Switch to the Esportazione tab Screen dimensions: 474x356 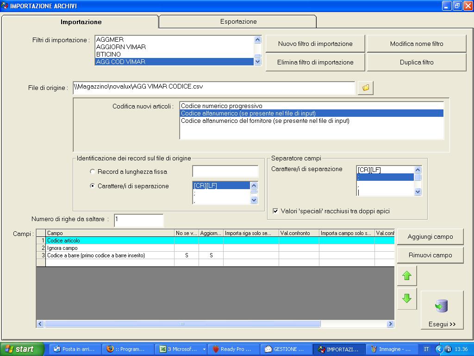pyautogui.click(x=238, y=21)
